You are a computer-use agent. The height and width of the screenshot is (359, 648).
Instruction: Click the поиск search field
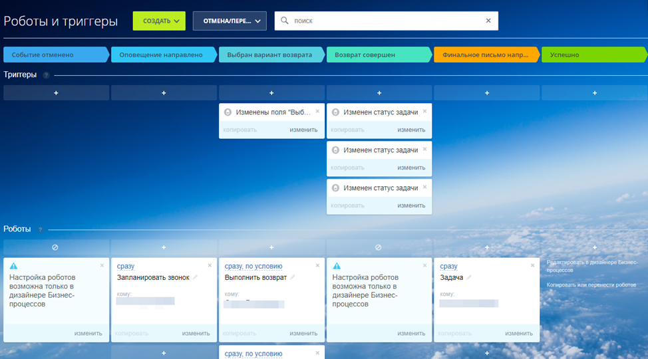386,21
